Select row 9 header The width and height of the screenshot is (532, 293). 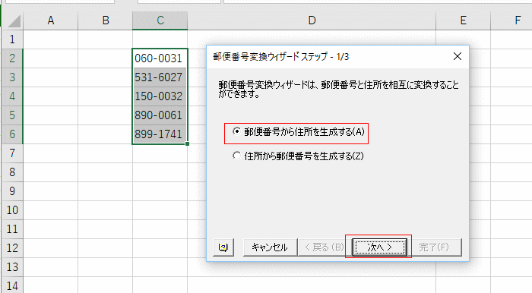pos(12,191)
